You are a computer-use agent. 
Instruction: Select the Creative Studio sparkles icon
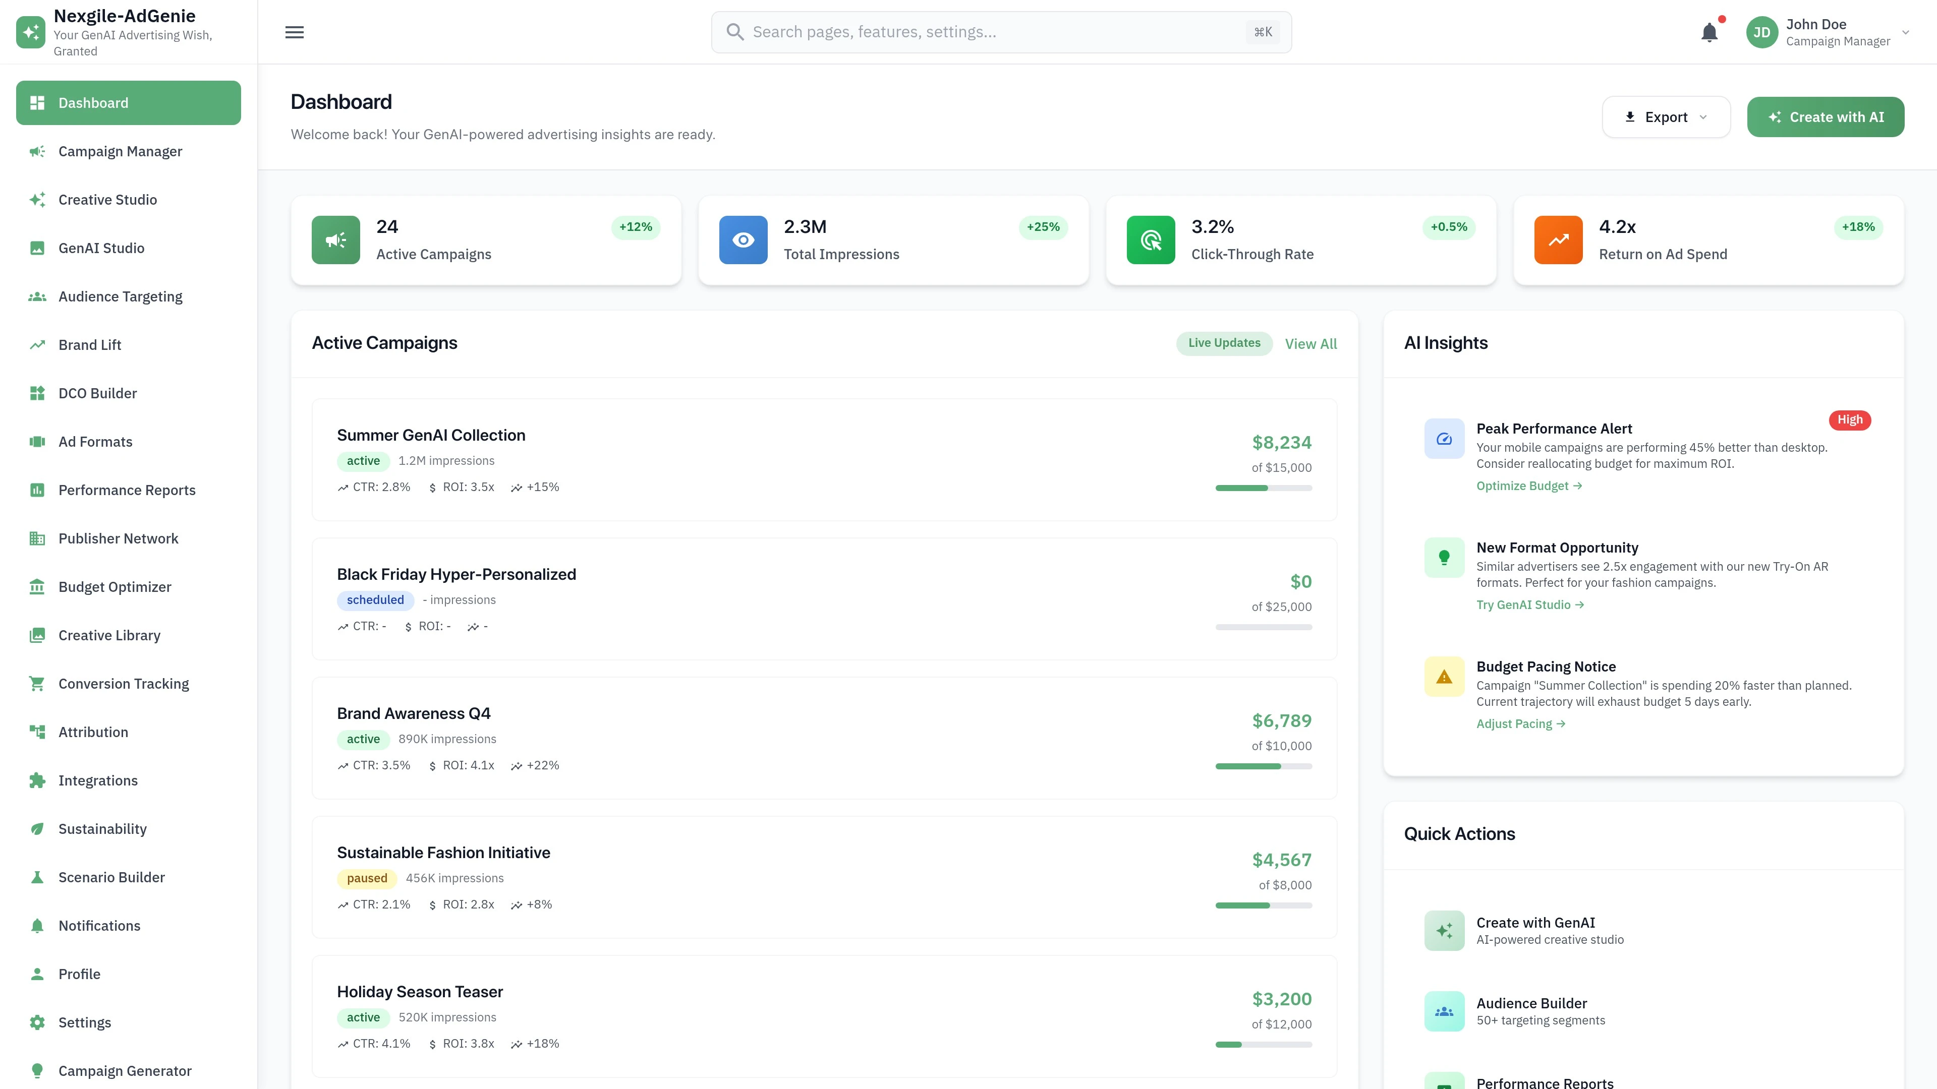[x=37, y=199]
